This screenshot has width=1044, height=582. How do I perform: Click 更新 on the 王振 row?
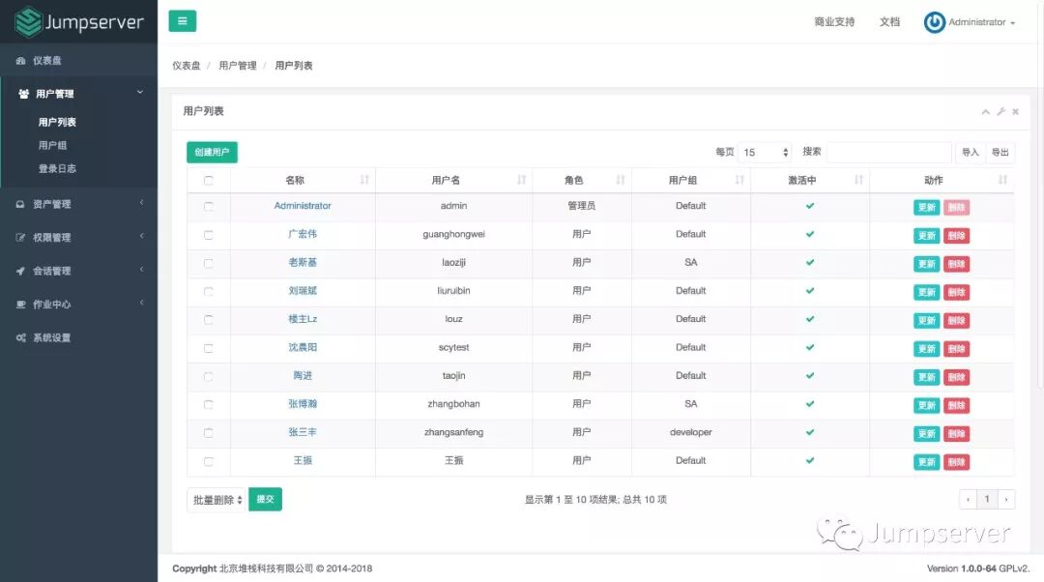[x=925, y=462]
